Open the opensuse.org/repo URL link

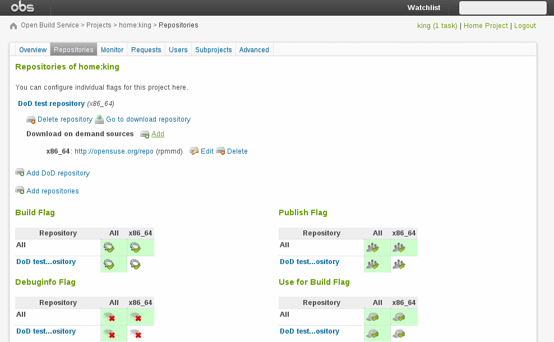[x=114, y=151]
